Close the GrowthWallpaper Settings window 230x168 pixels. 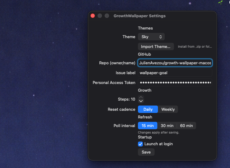(93, 16)
